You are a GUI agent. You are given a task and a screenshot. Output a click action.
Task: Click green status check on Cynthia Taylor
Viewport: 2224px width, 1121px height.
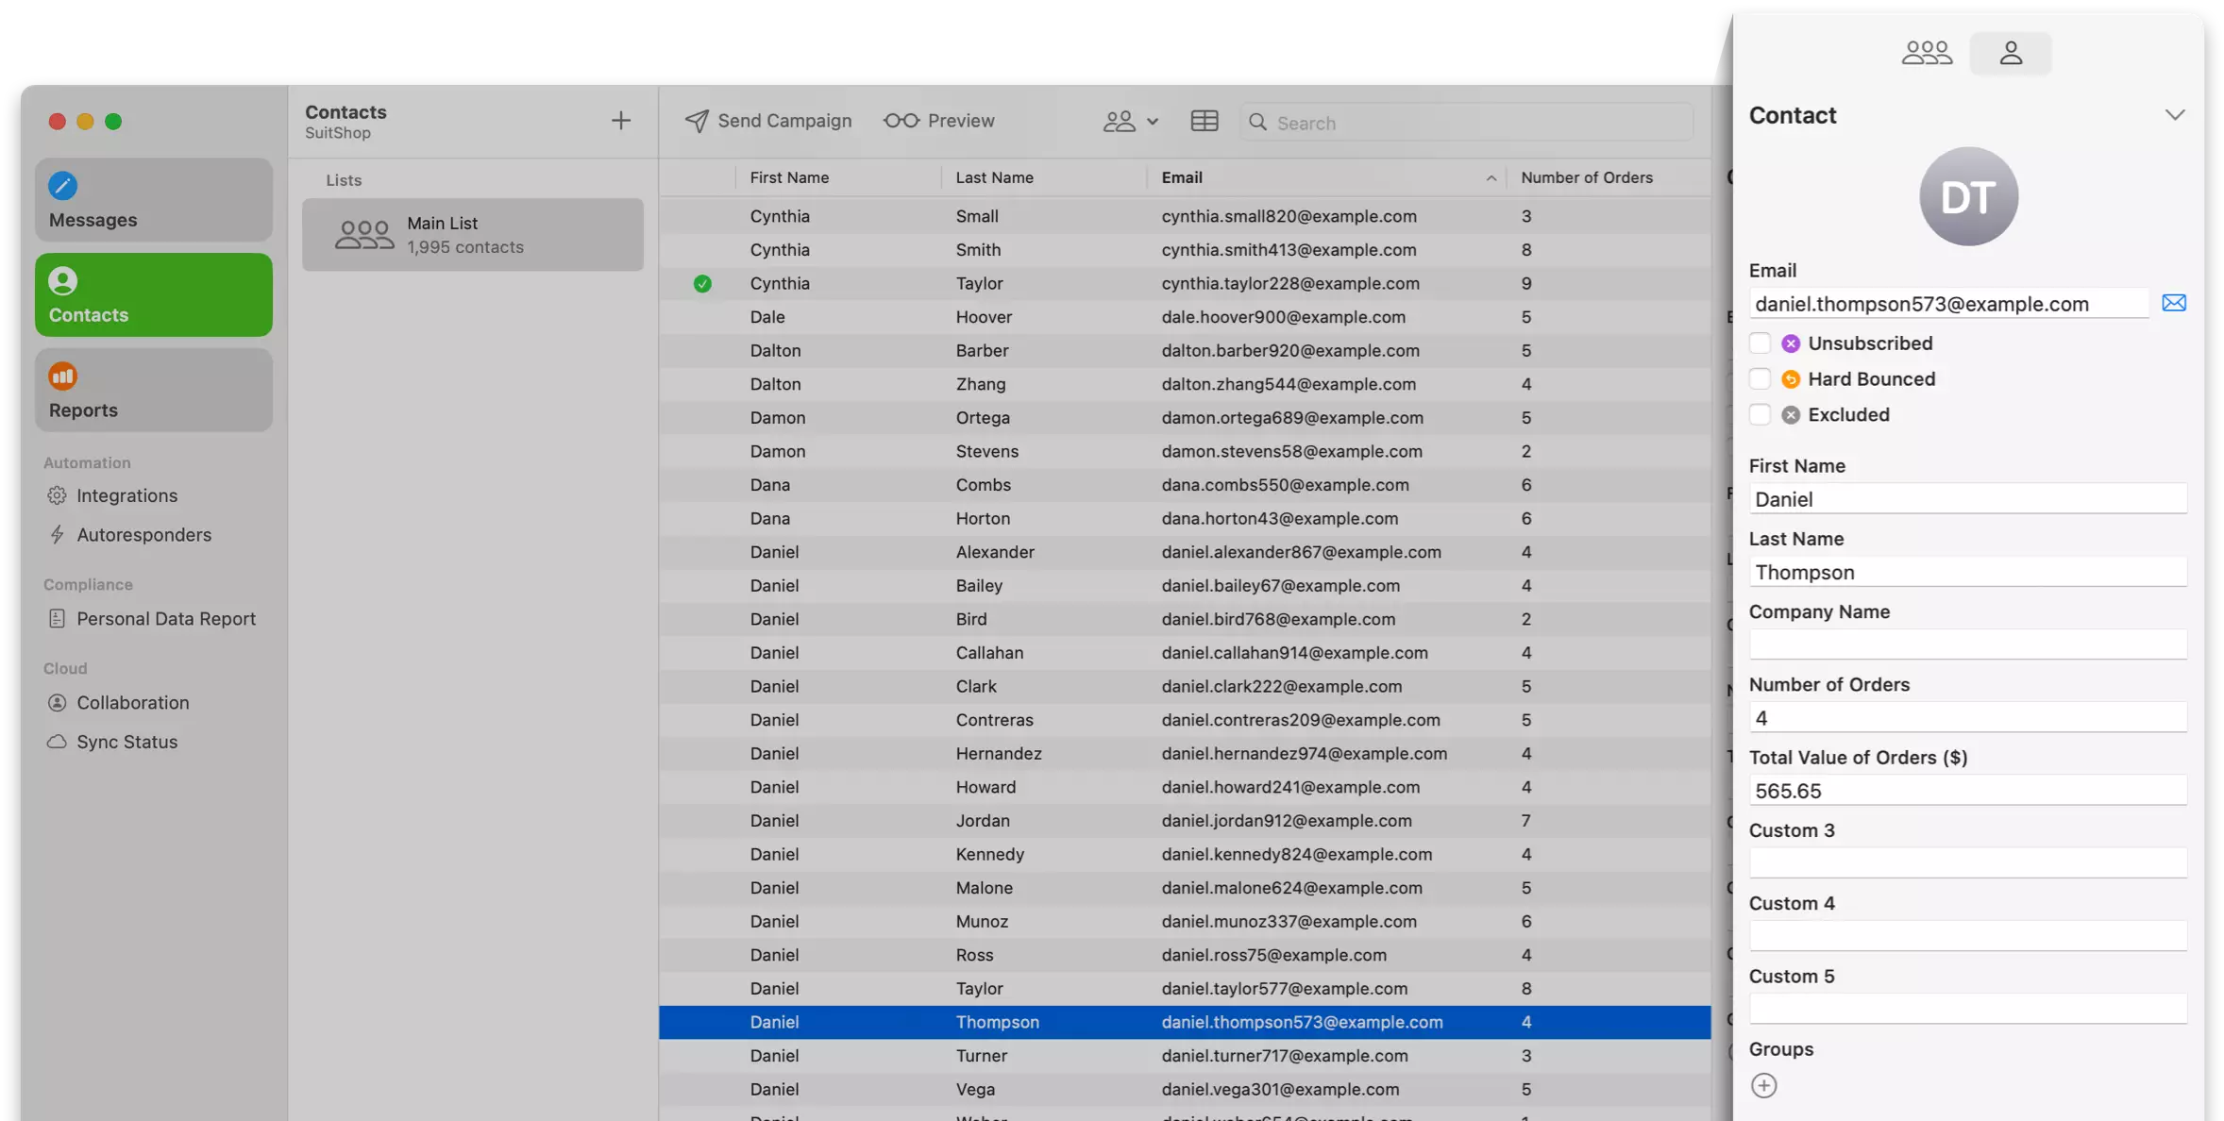702,283
